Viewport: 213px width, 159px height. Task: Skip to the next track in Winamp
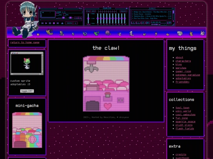click(x=58, y=23)
